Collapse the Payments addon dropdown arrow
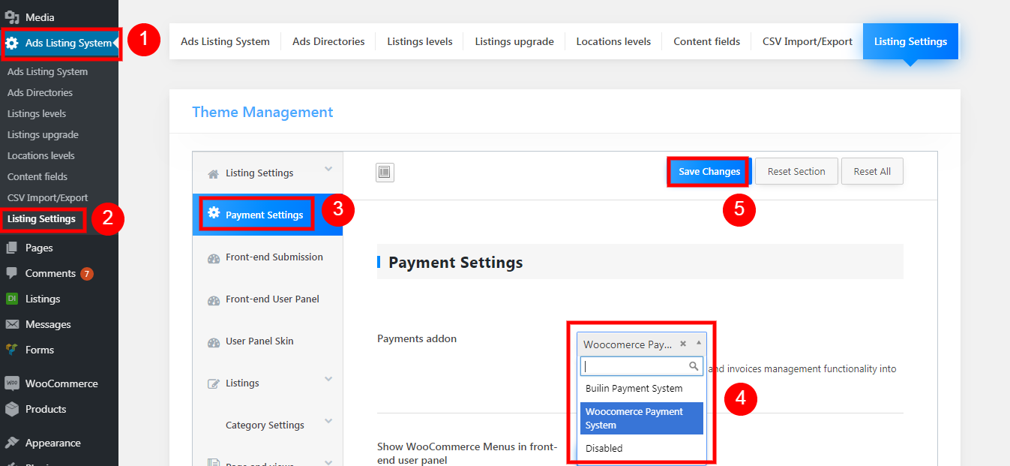The height and width of the screenshot is (466, 1010). click(x=699, y=342)
